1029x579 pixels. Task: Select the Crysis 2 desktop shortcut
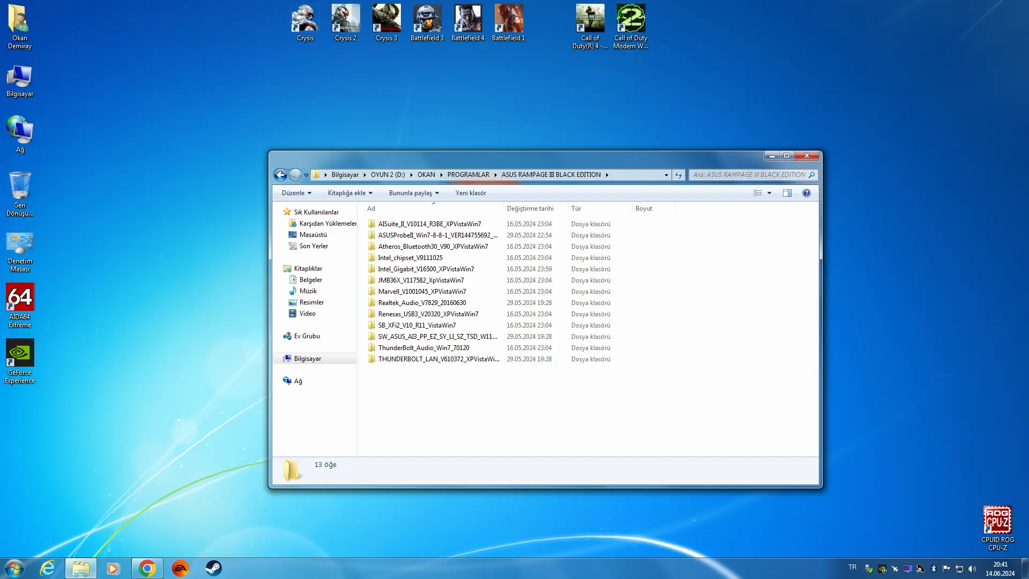[346, 23]
